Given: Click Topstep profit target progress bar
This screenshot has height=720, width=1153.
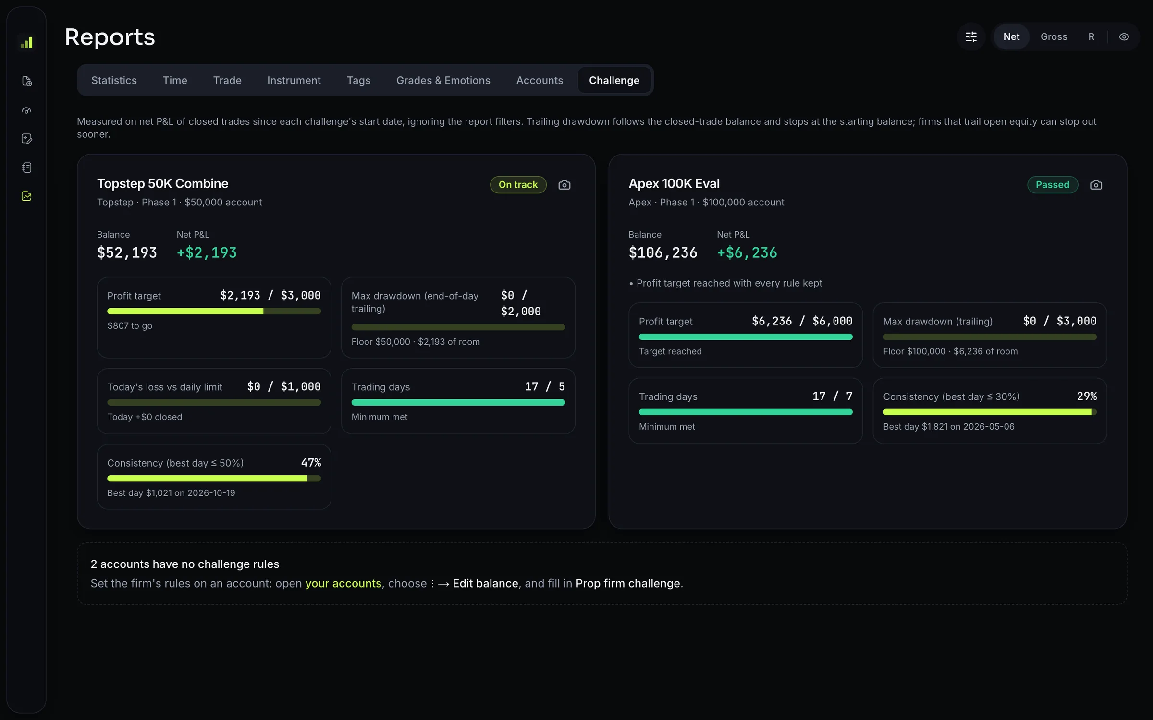Looking at the screenshot, I should pos(214,312).
